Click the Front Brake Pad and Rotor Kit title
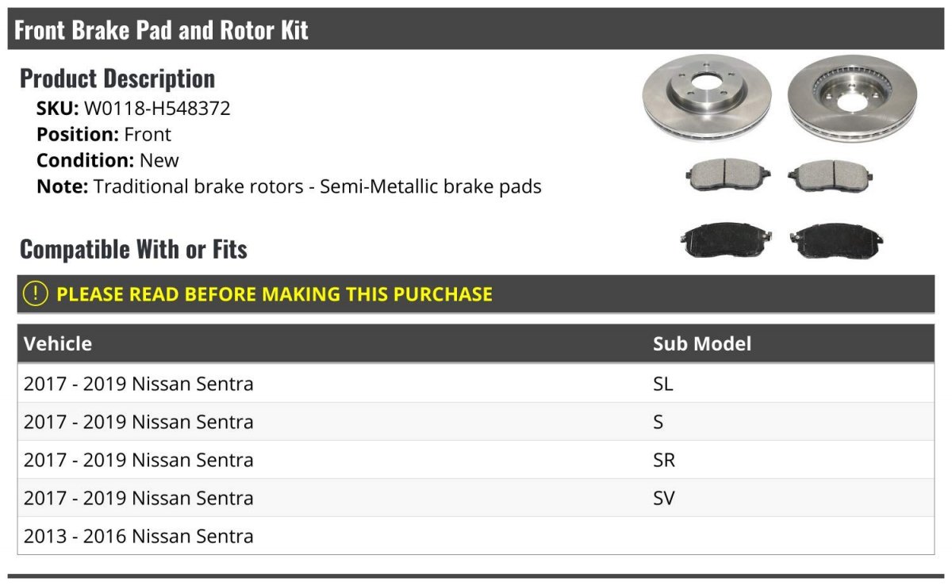 click(x=162, y=30)
